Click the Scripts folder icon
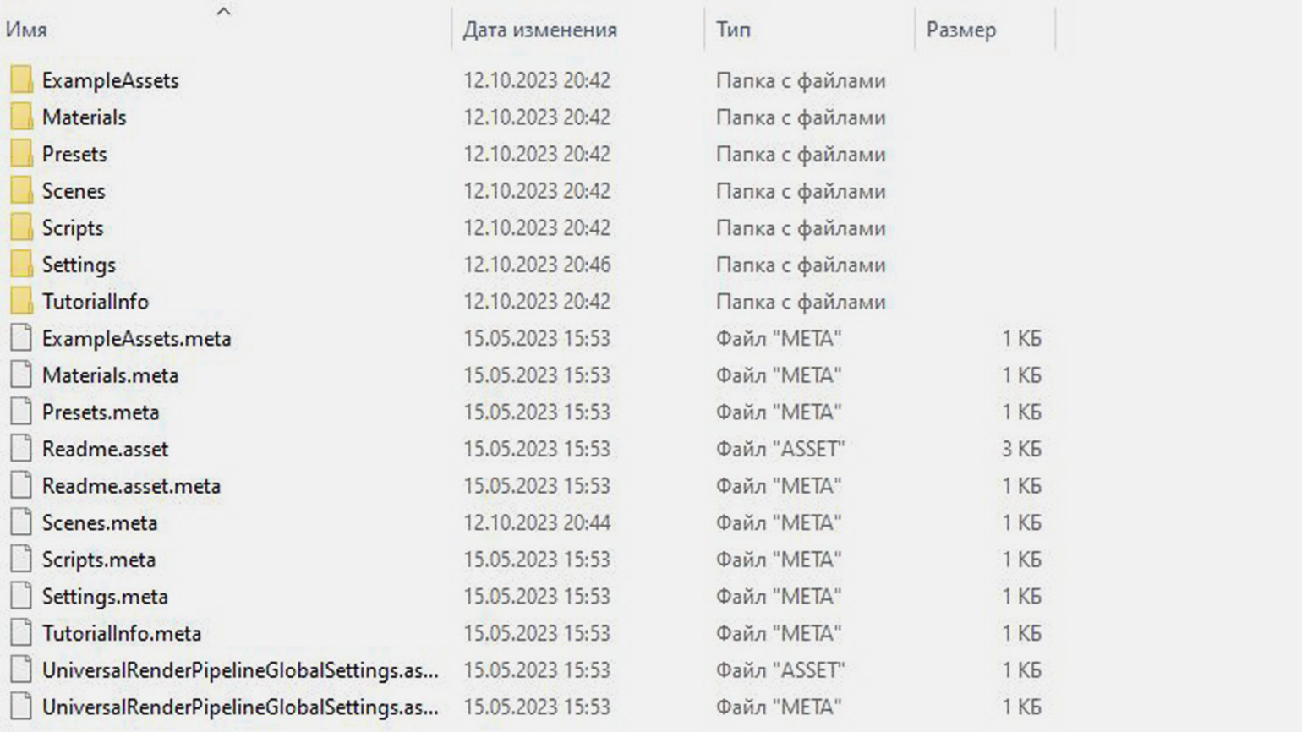This screenshot has height=732, width=1302. point(22,228)
